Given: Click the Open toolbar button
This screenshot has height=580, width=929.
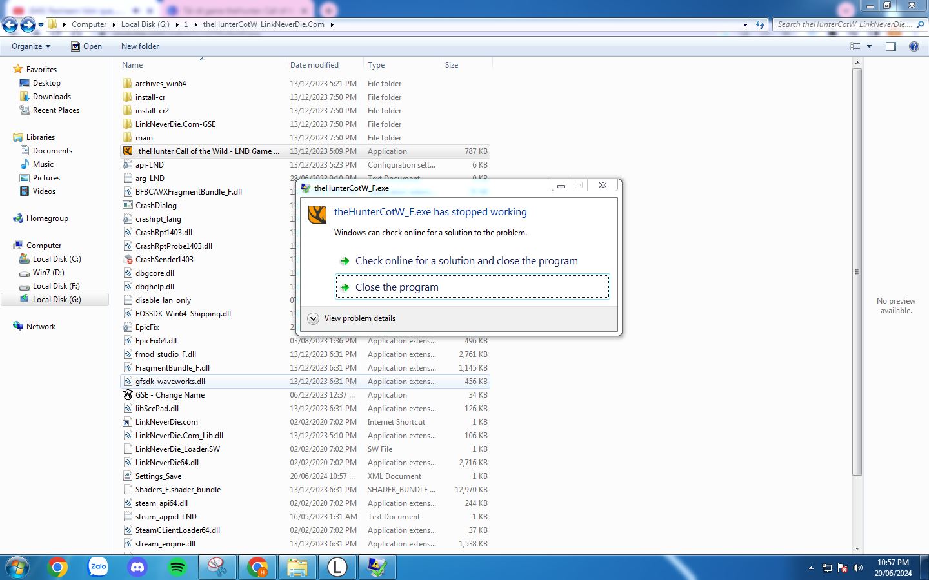Looking at the screenshot, I should (86, 46).
